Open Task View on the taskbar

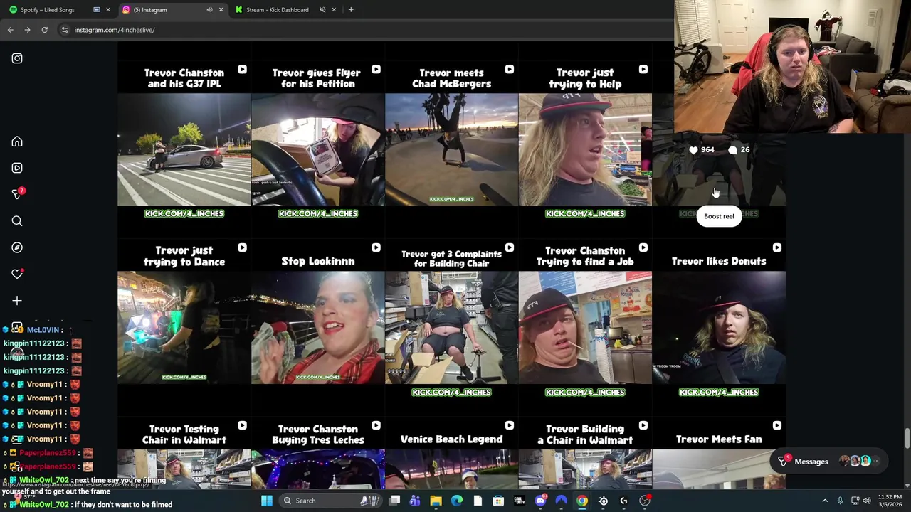395,501
